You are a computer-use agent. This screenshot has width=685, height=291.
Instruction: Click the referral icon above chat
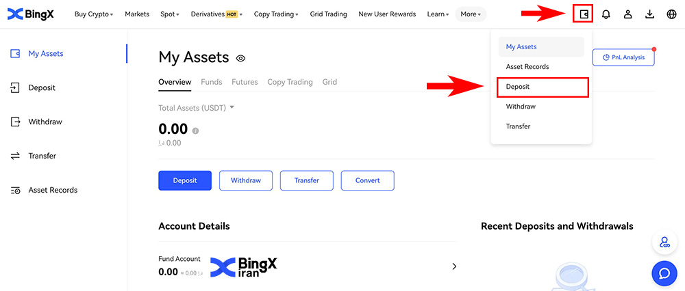click(x=664, y=242)
